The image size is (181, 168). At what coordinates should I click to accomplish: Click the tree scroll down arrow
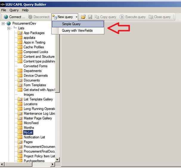(x=57, y=160)
